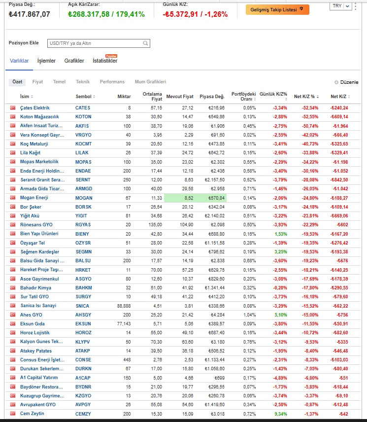Open the Avrupakent GYO link
Image resolution: width=367 pixels, height=422 pixels.
click(x=38, y=405)
